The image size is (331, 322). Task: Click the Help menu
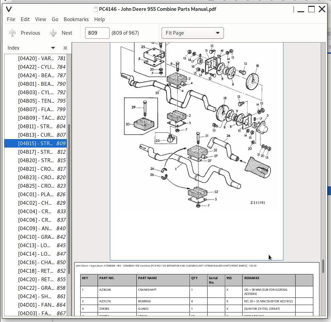pos(100,19)
